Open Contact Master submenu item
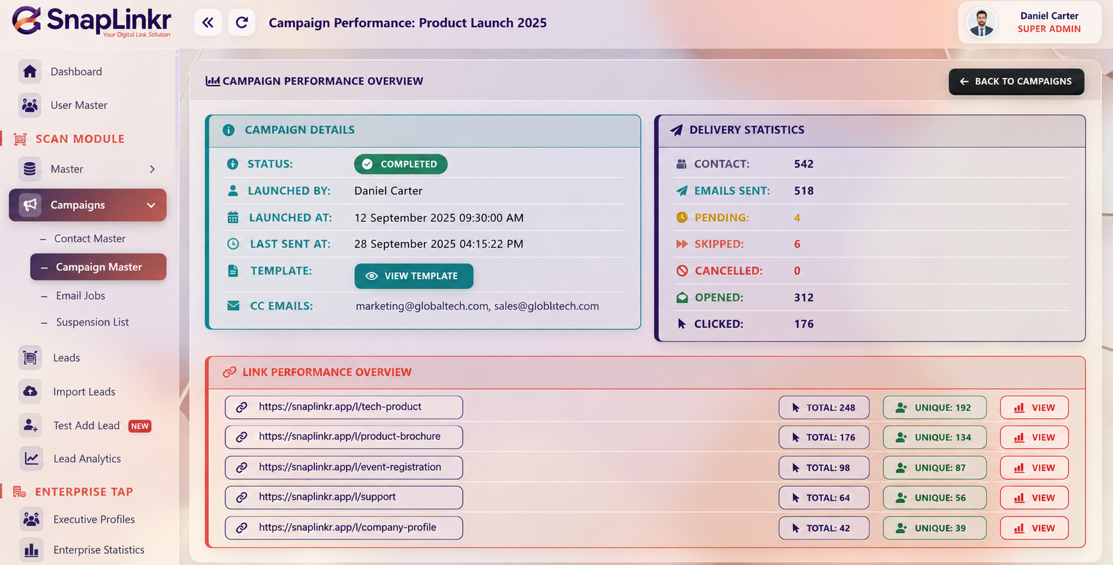Image resolution: width=1113 pixels, height=565 pixels. 90,238
